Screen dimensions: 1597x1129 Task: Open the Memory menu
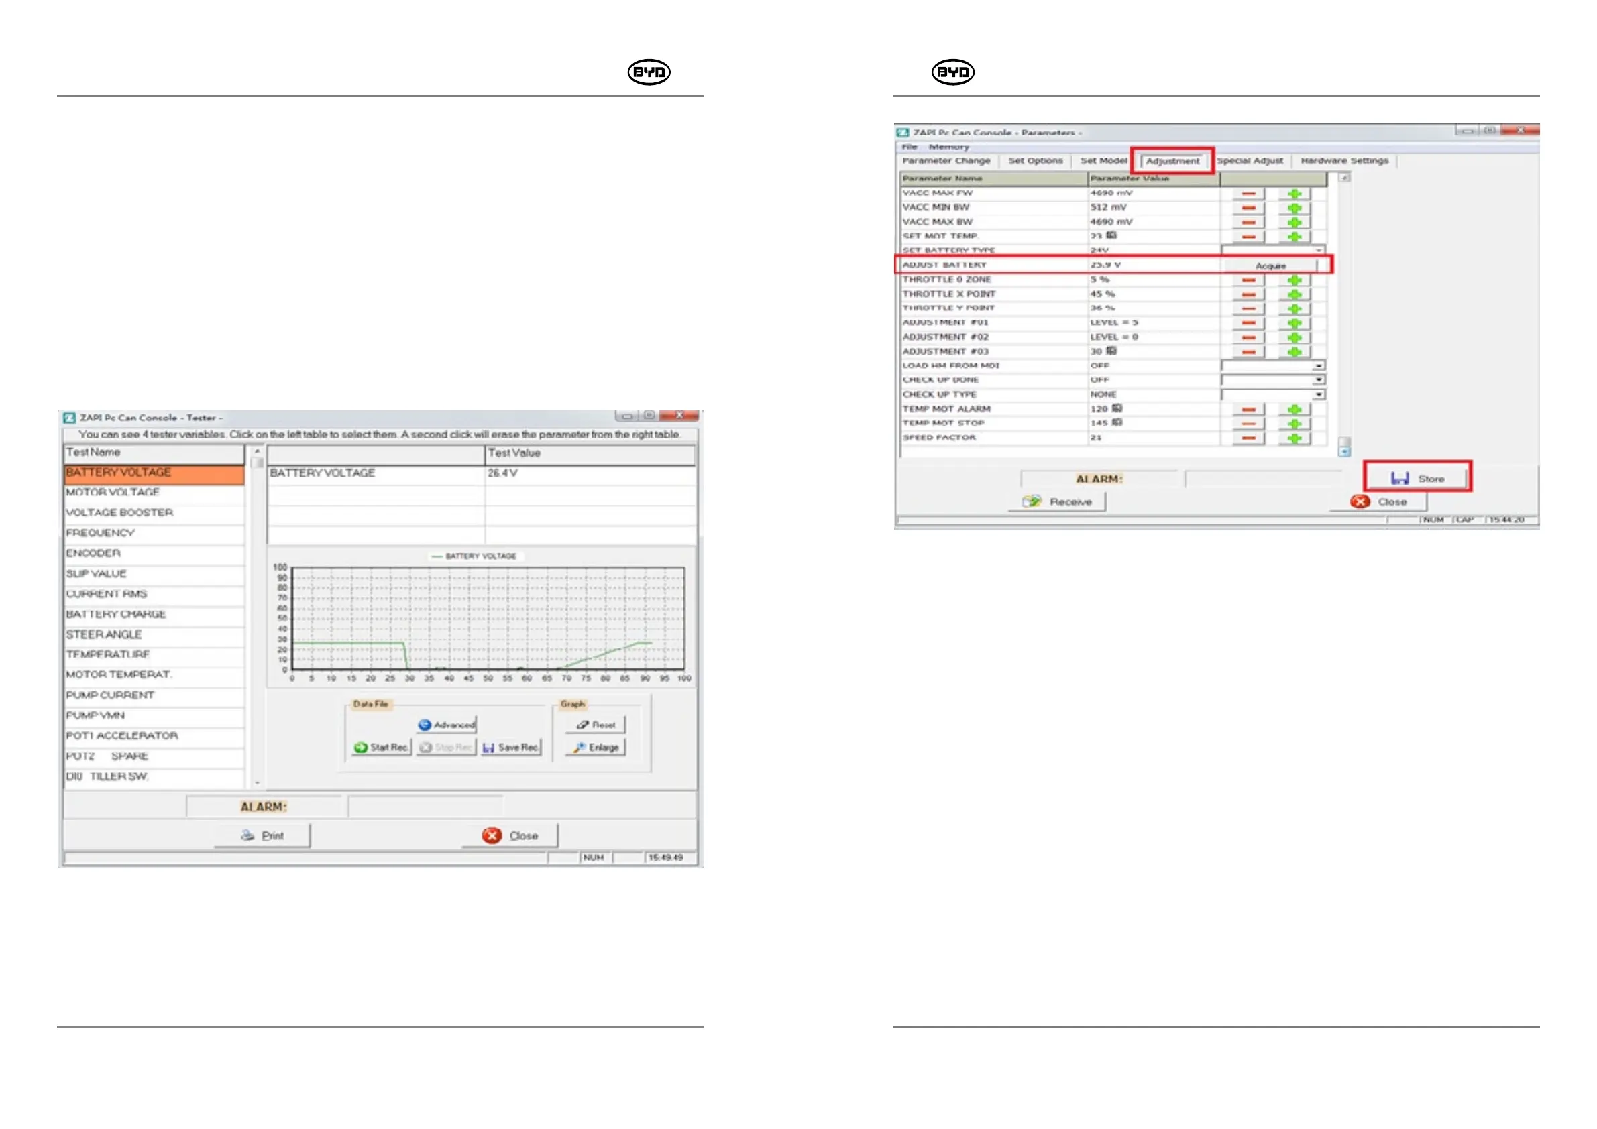[x=948, y=147]
